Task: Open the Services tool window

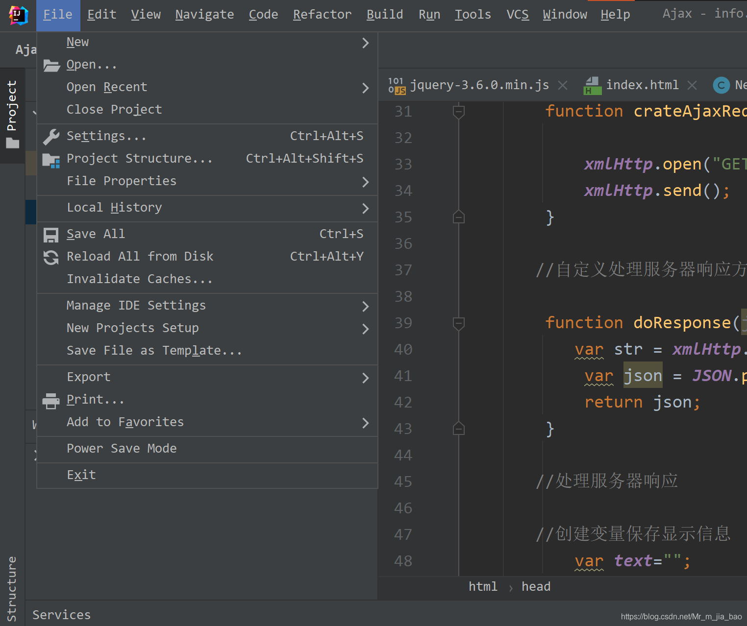Action: tap(61, 615)
